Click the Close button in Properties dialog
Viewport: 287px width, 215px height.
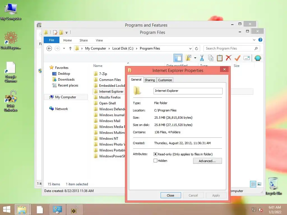tap(171, 195)
